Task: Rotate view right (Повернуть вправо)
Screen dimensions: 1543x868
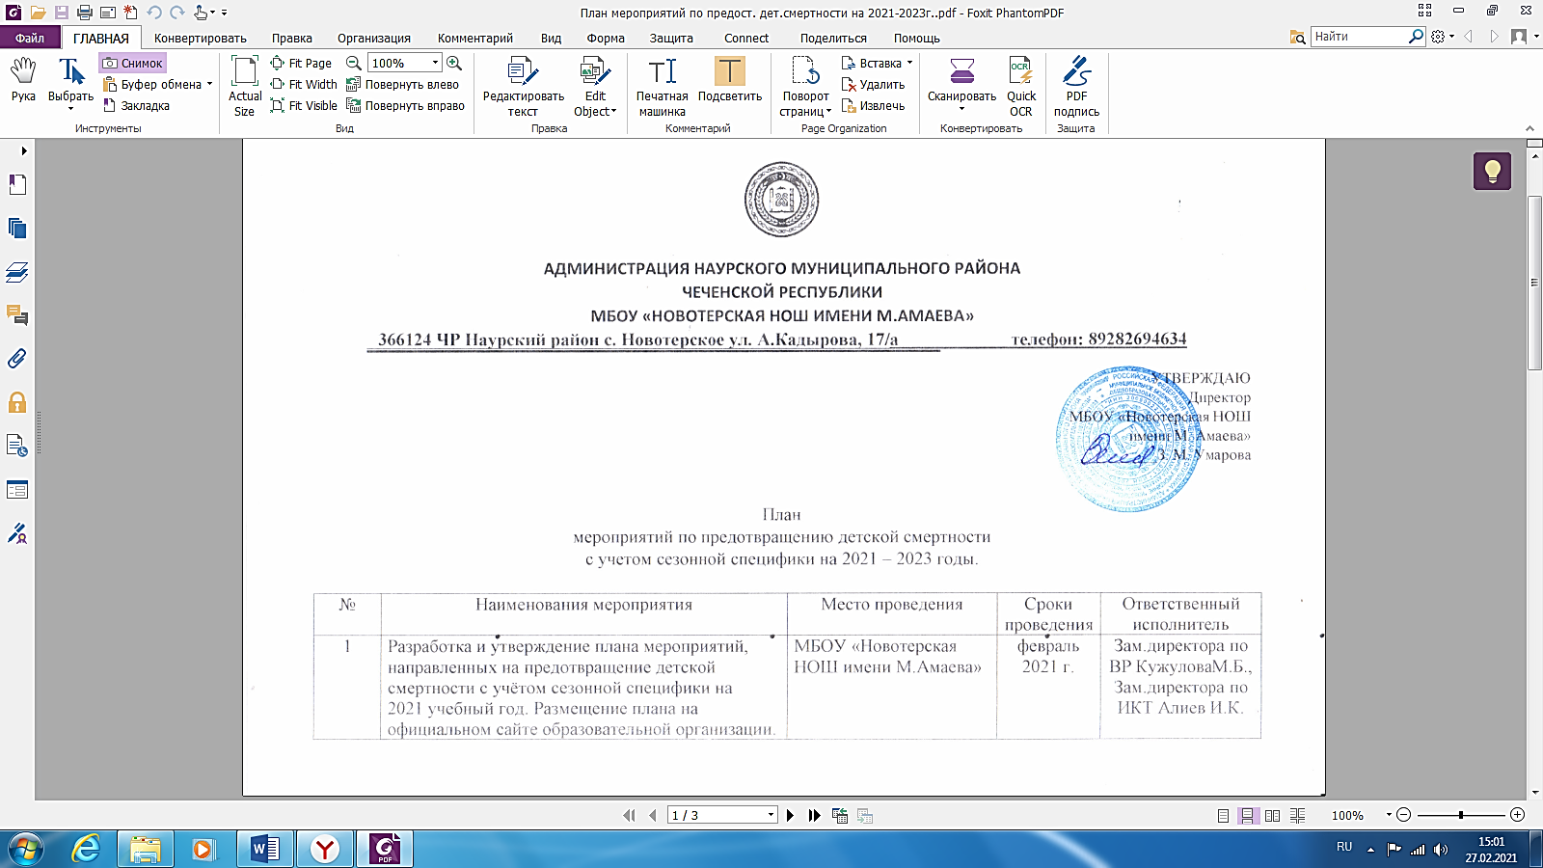Action: (405, 106)
